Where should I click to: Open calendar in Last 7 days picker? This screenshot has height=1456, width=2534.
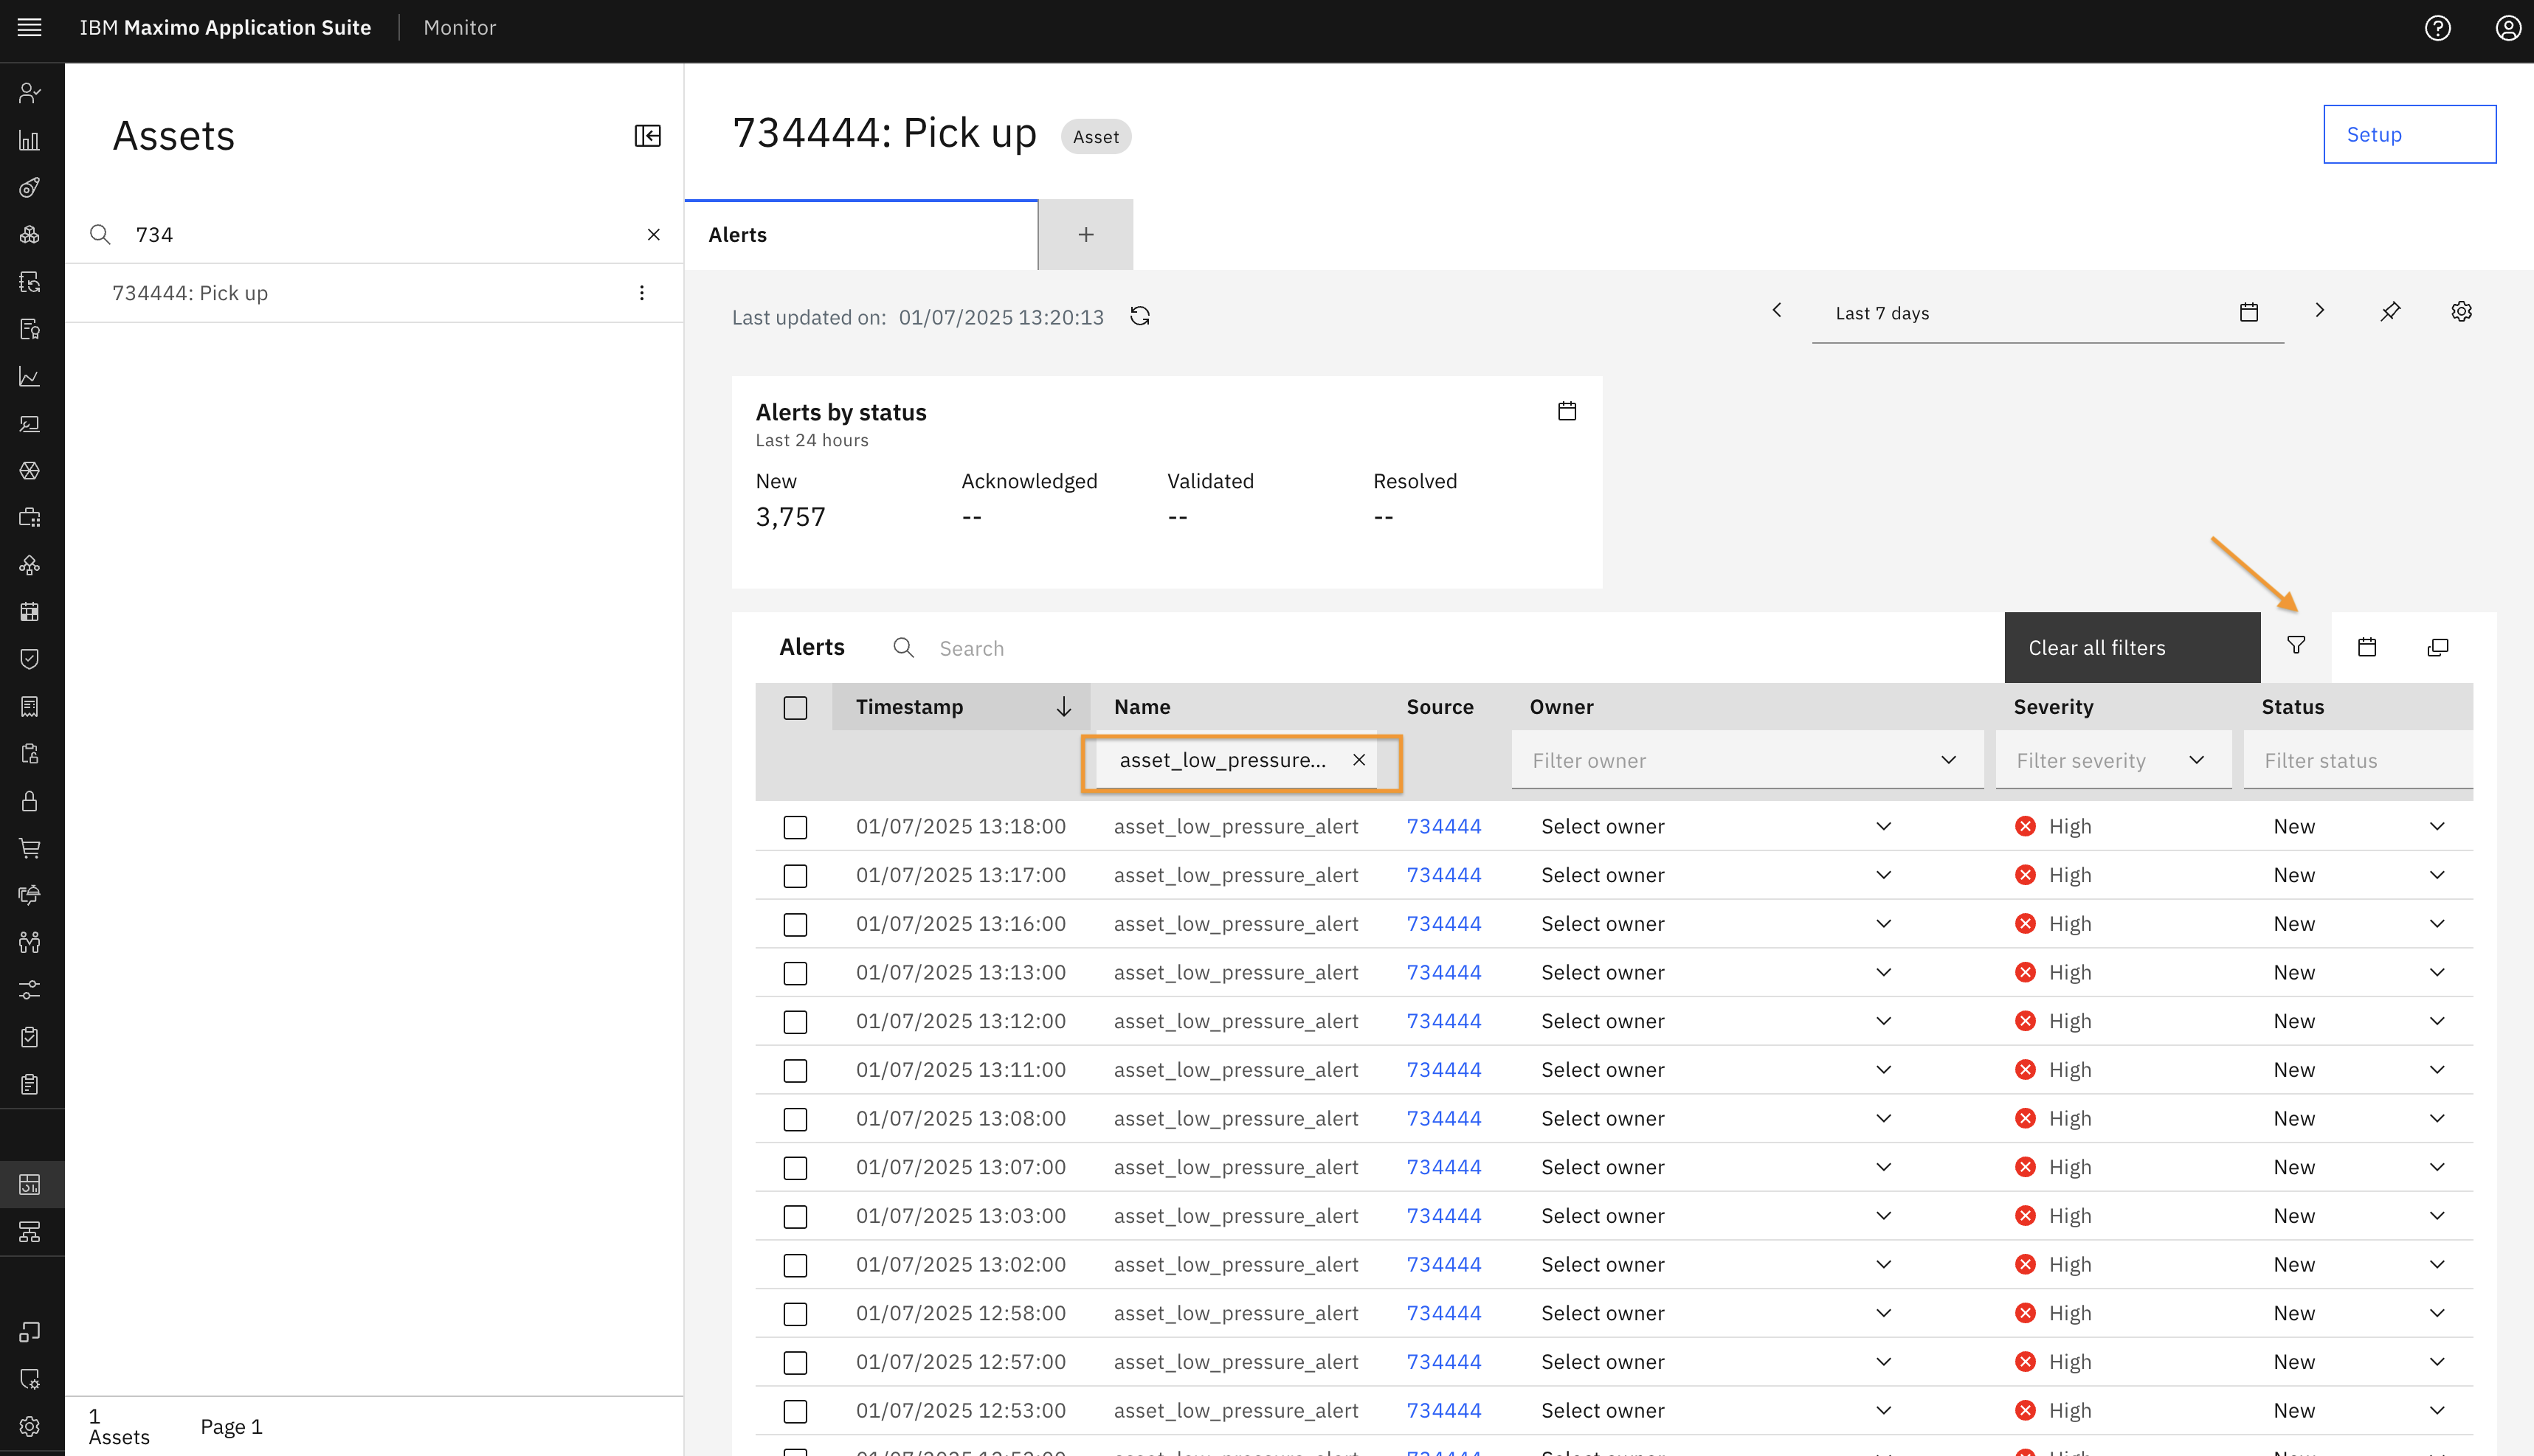[2249, 312]
